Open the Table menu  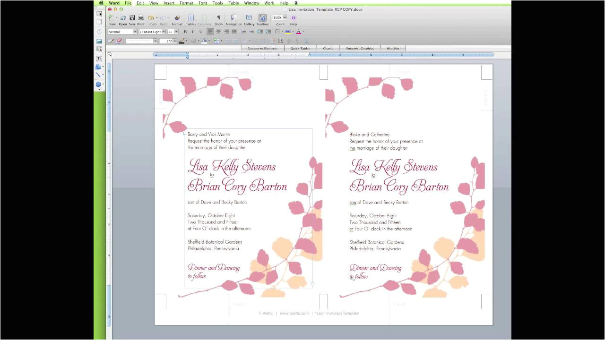tap(233, 3)
